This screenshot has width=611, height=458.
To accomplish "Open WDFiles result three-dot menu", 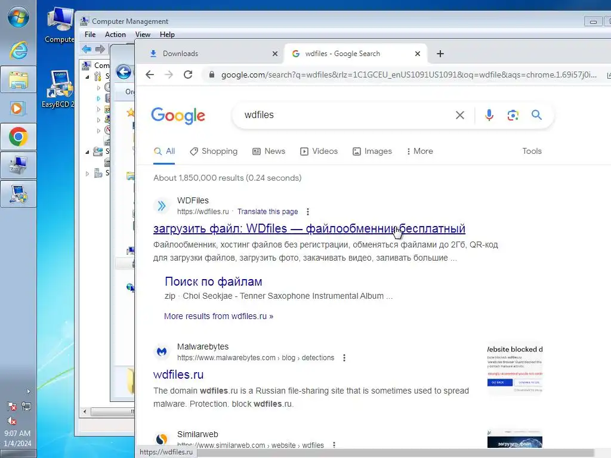I will tap(308, 212).
